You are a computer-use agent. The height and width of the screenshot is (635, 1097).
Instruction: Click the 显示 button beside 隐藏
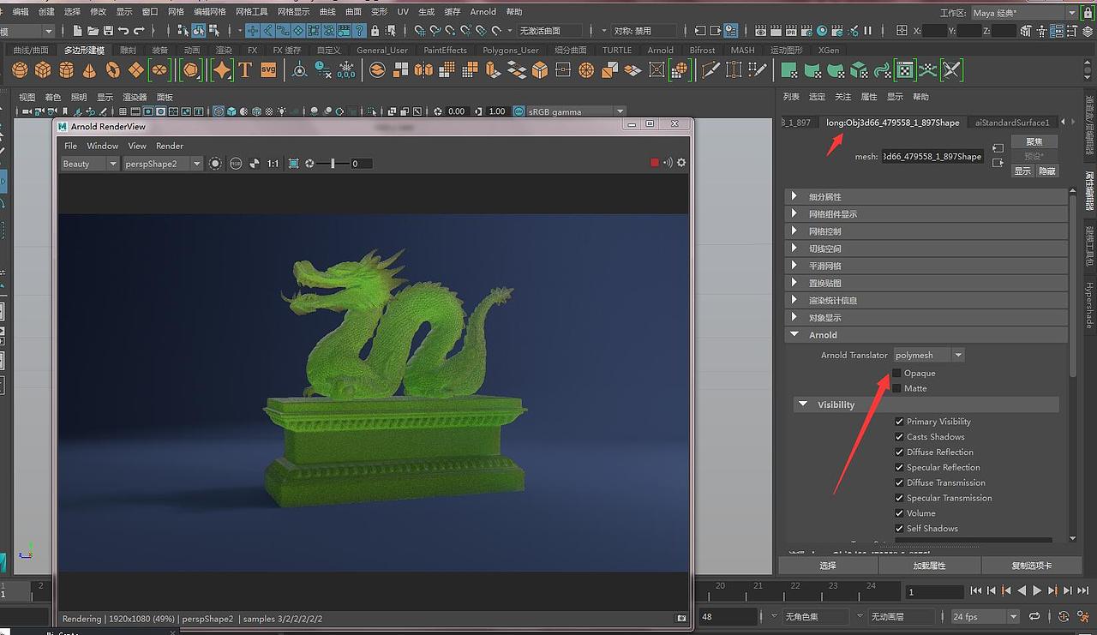point(1022,171)
